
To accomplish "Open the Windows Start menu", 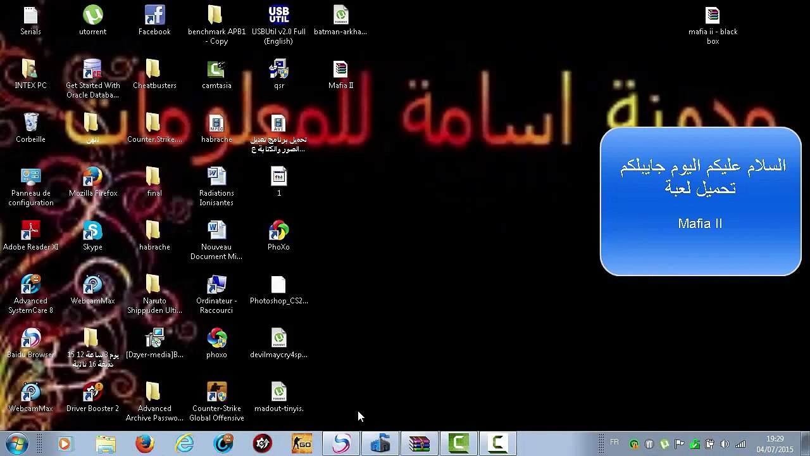I will tap(17, 443).
